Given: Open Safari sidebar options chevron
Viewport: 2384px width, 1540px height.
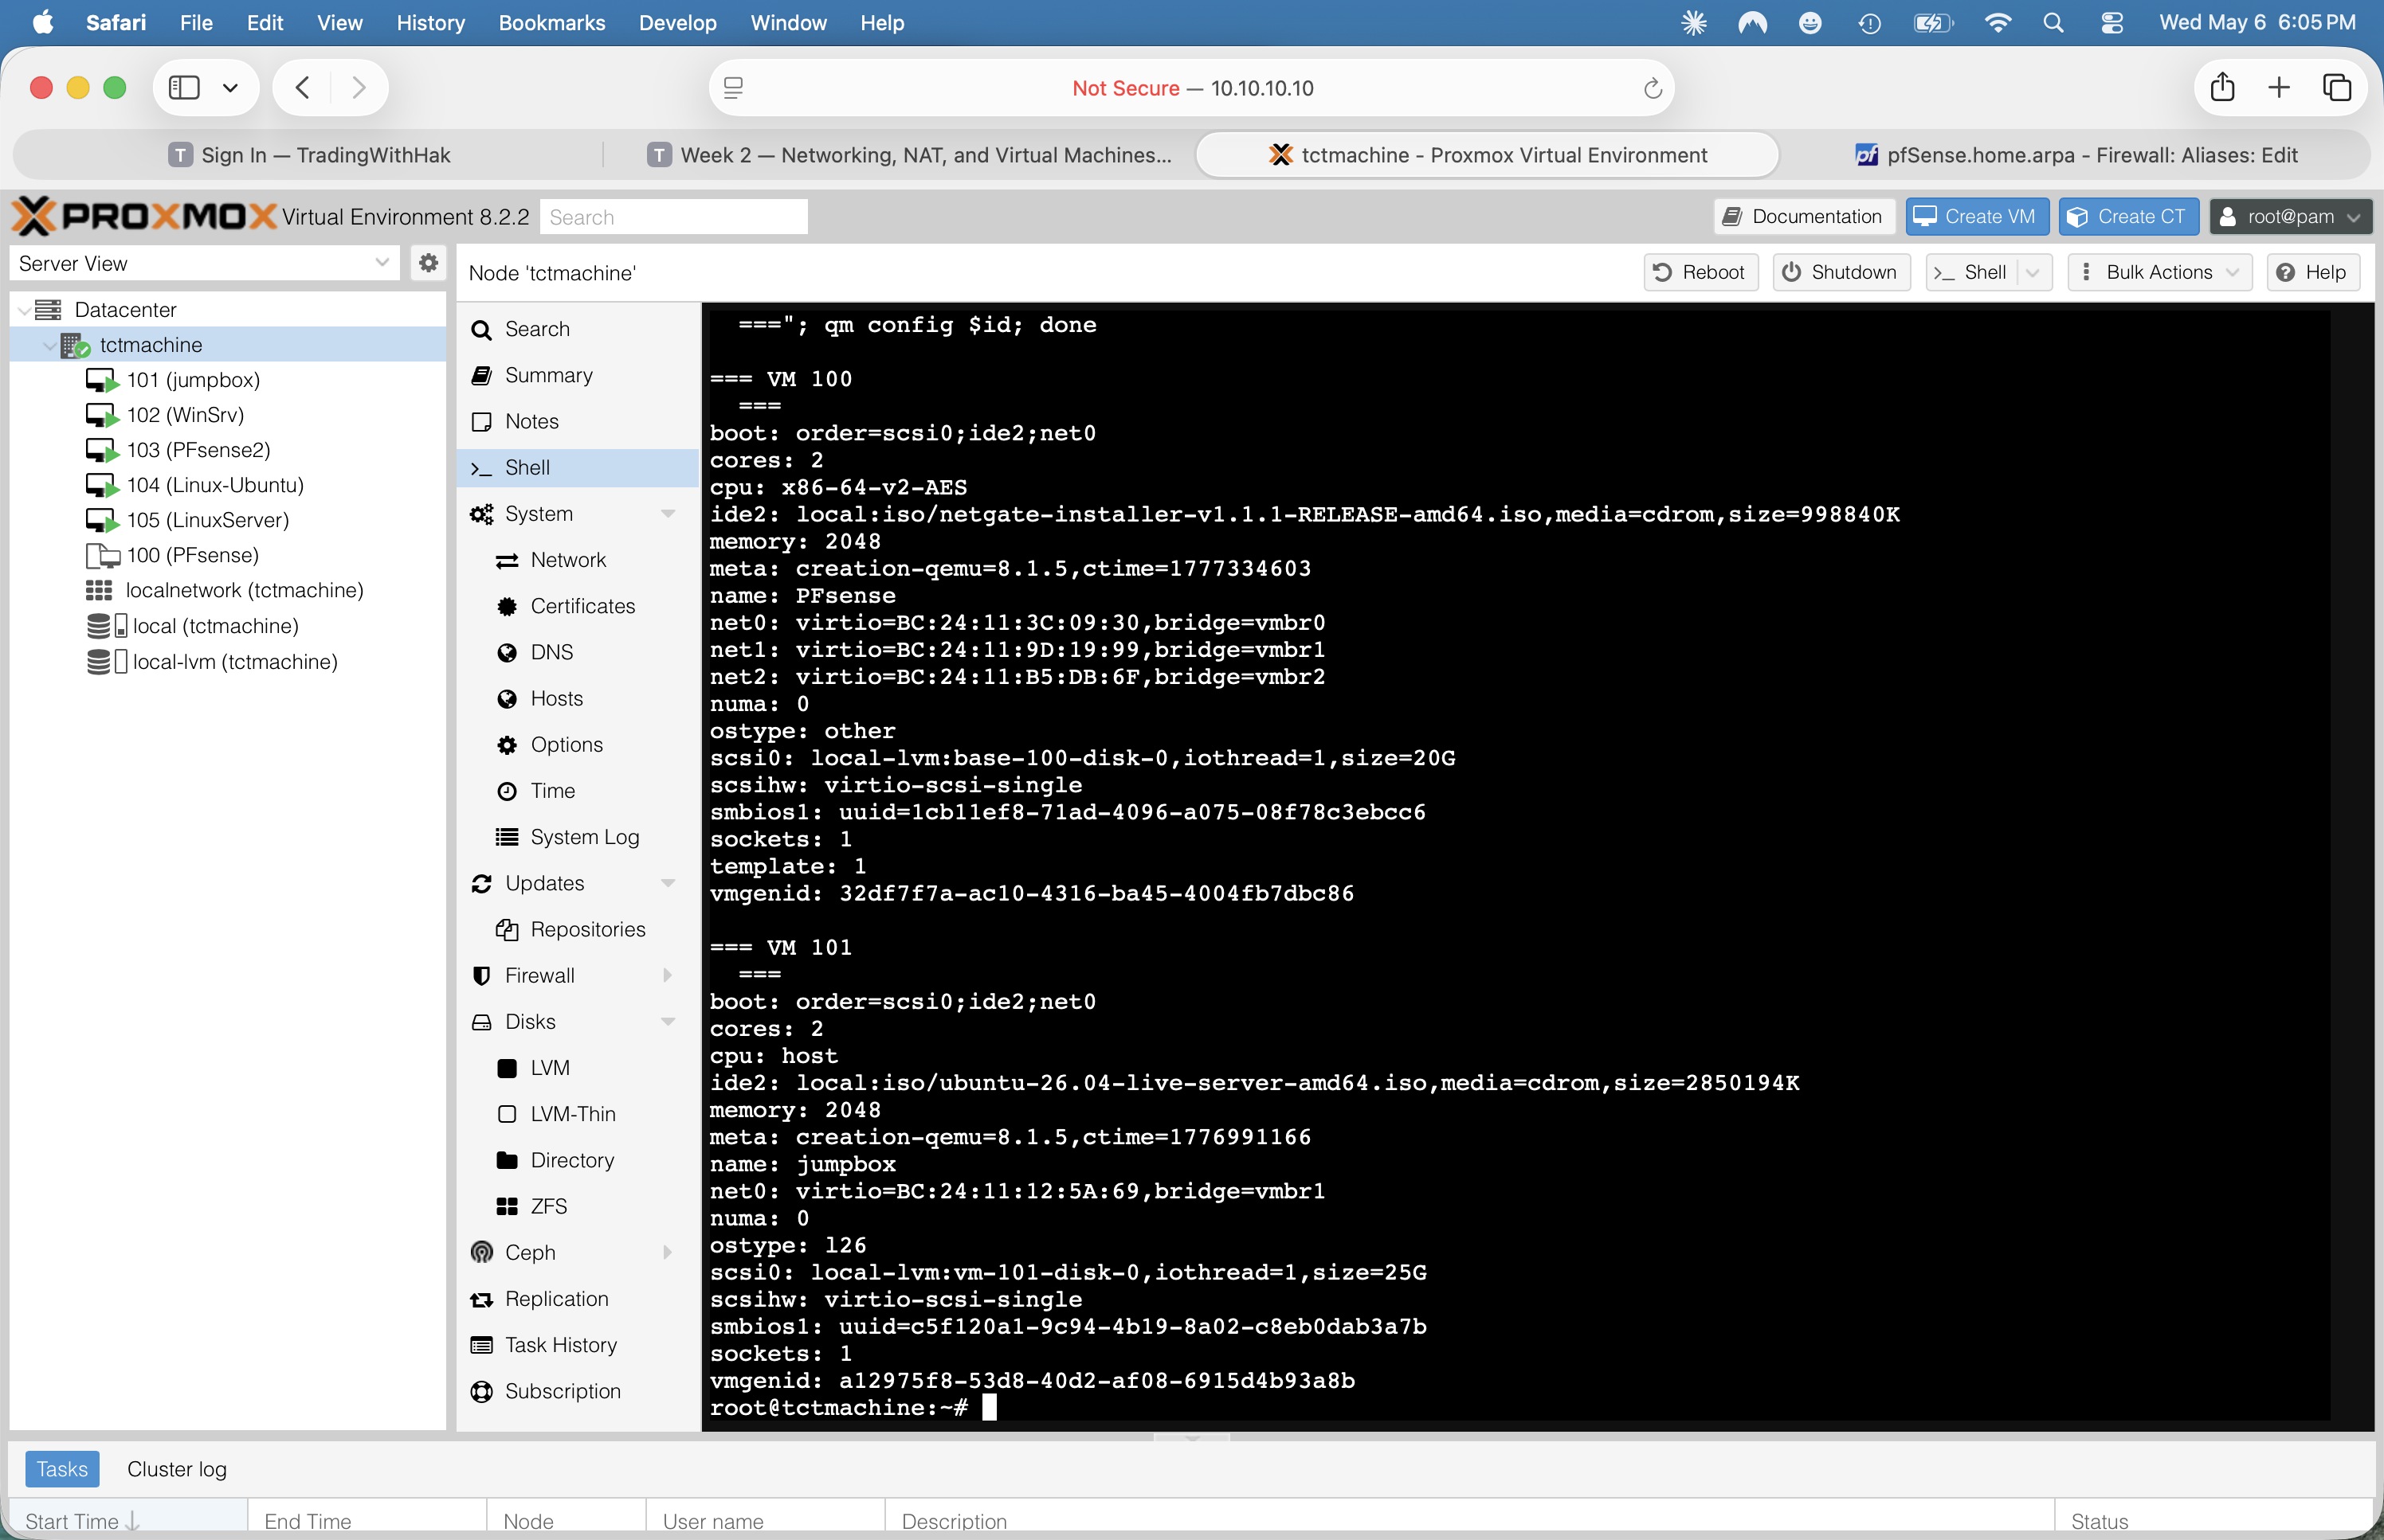Looking at the screenshot, I should [230, 88].
